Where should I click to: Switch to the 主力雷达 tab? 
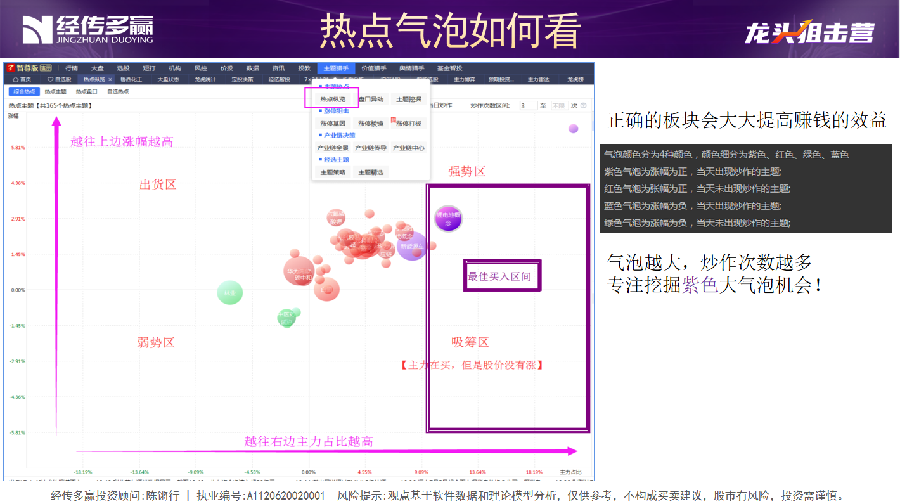(x=538, y=79)
